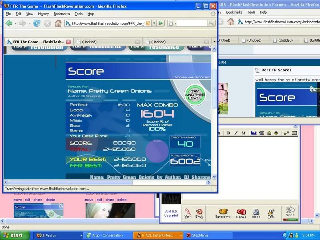Open the Windows start button
The width and height of the screenshot is (320, 240).
[x=14, y=236]
